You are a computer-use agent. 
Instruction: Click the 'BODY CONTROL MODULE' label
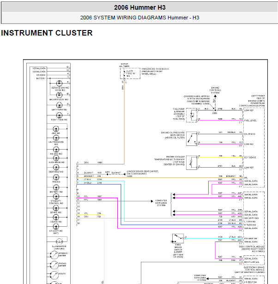click(252, 247)
